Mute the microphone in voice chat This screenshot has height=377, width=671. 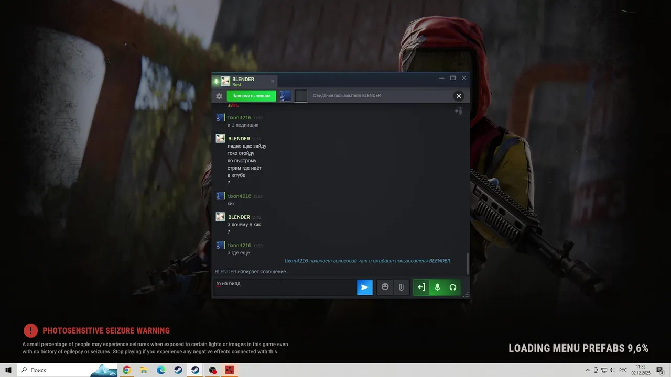pos(437,287)
